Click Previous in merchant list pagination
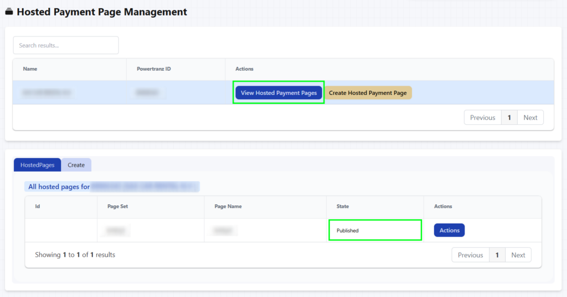Viewport: 567px width, 297px height. [482, 118]
